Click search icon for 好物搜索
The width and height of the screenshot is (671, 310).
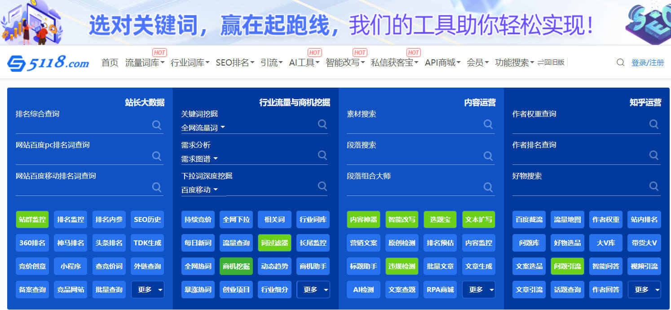pos(654,186)
